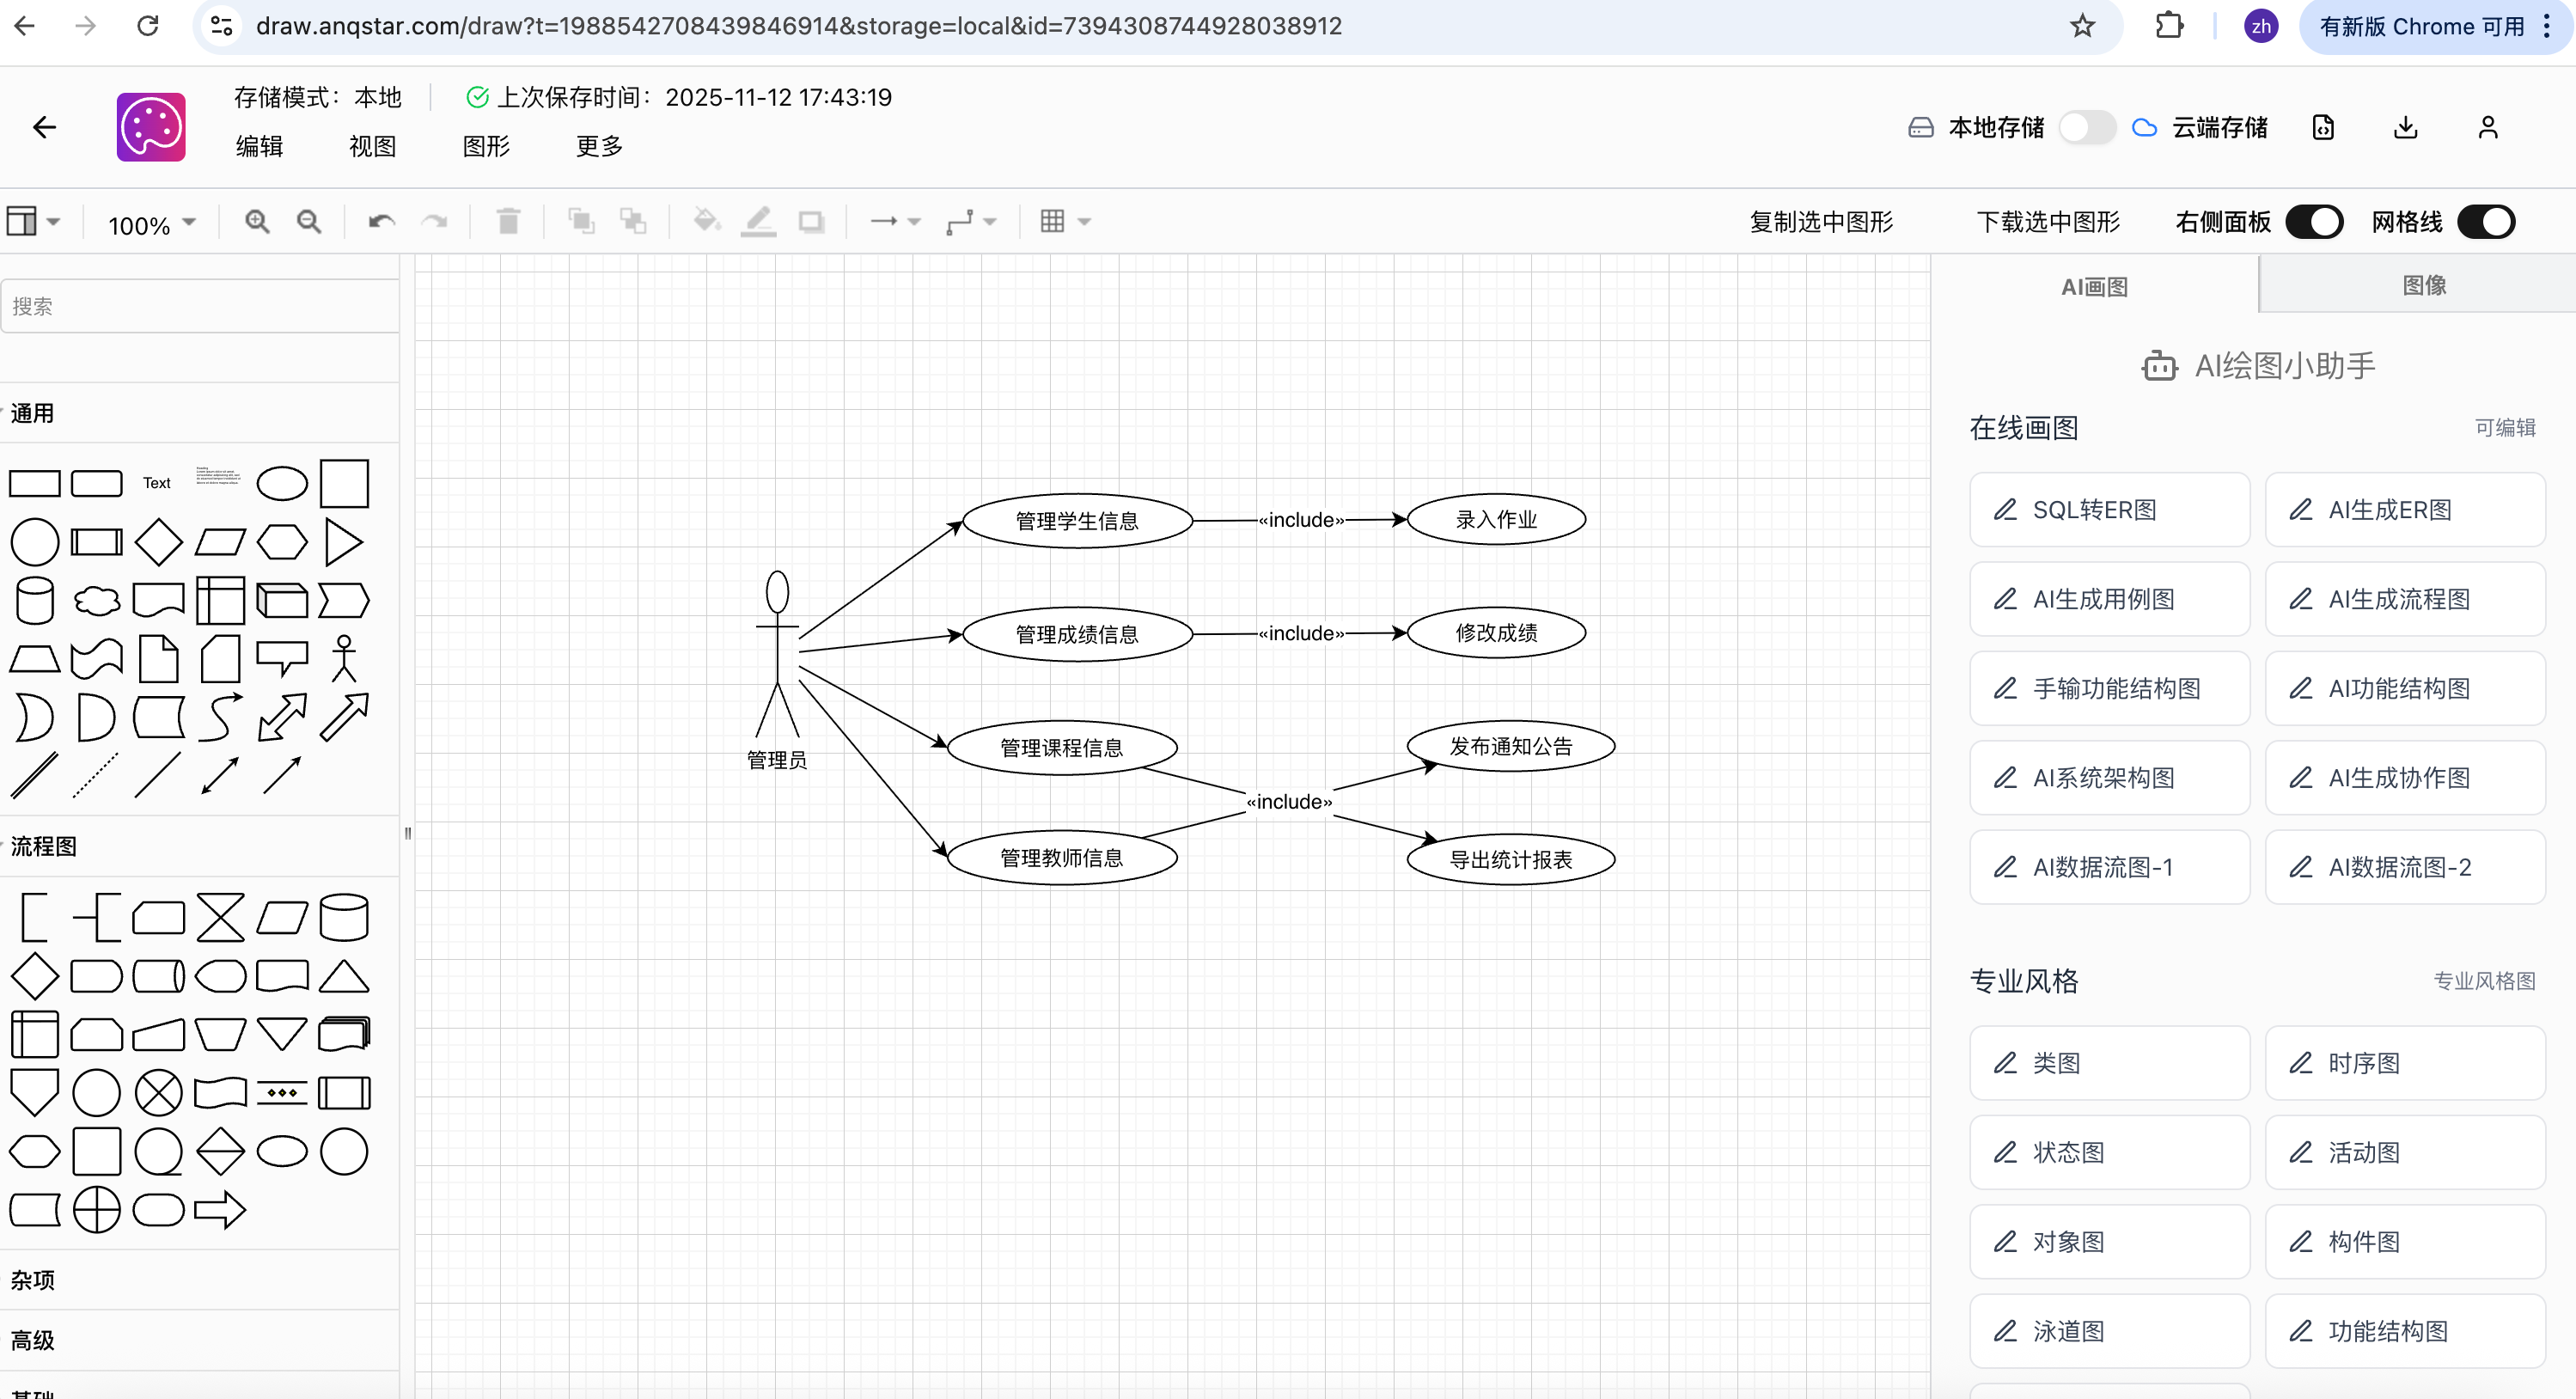
Task: Click the zoom out magnifier icon
Action: 309,221
